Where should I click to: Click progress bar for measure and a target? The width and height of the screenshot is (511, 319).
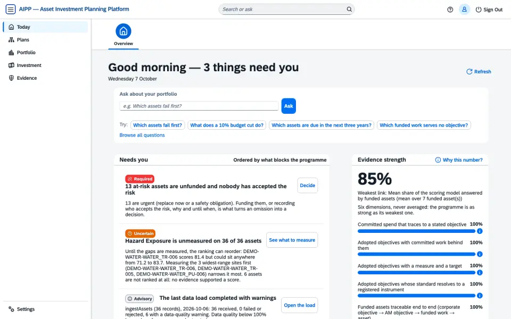pos(416,272)
